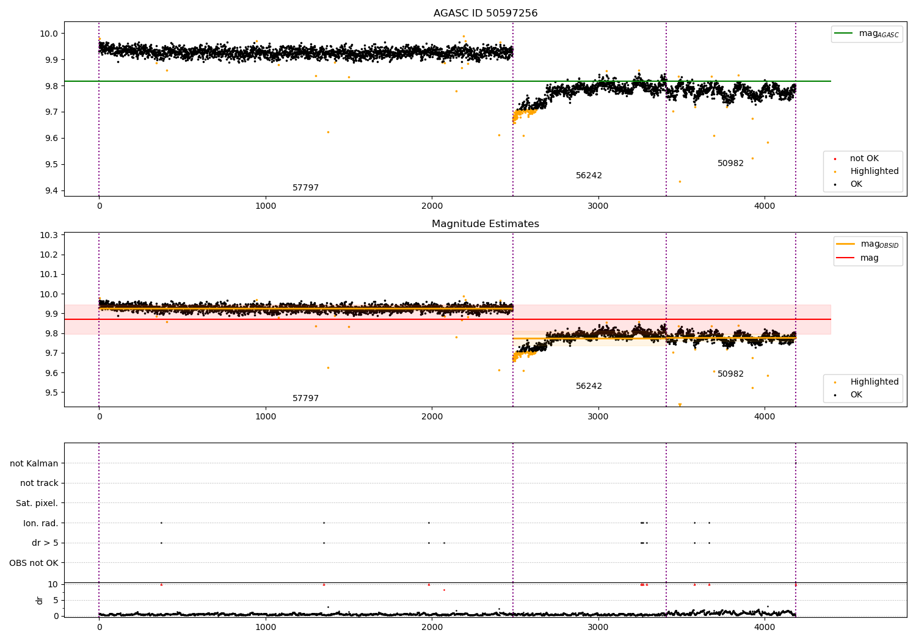Click the 'AGASC ID 50597256' plot title
The height and width of the screenshot is (641, 916).
click(x=485, y=13)
